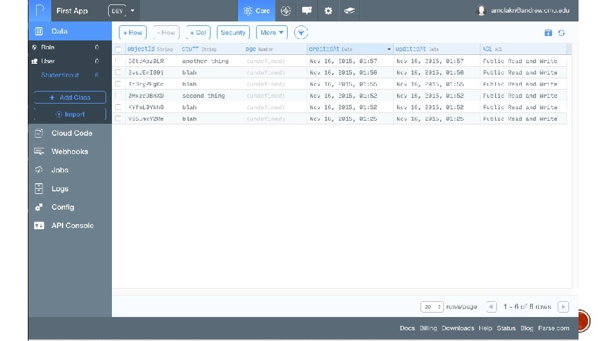The height and width of the screenshot is (341, 607).
Task: Click the export data icon
Action: 548,33
